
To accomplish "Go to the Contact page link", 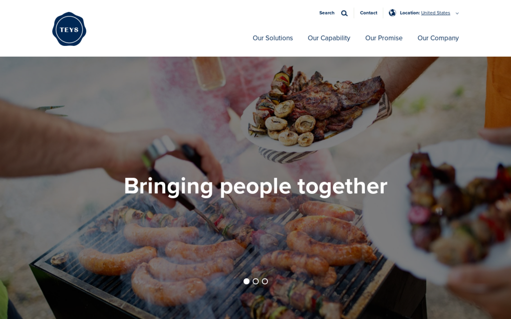I will [368, 13].
